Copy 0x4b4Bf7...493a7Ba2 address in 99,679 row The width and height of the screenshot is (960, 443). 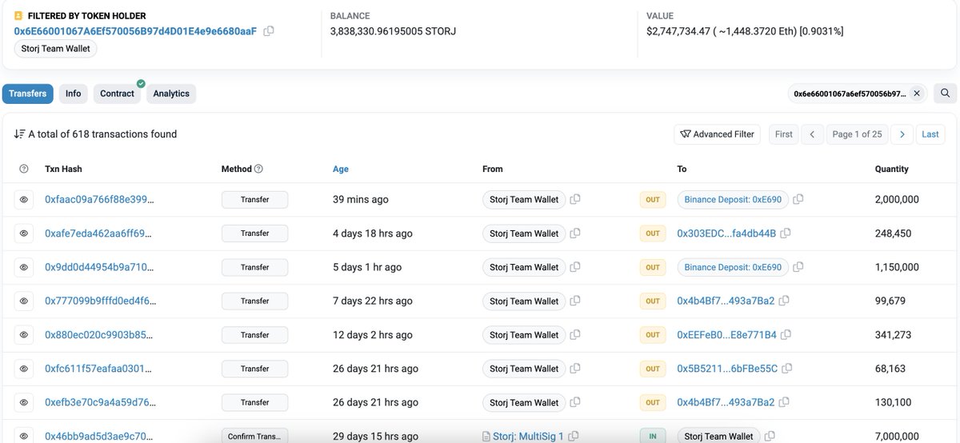[784, 301]
